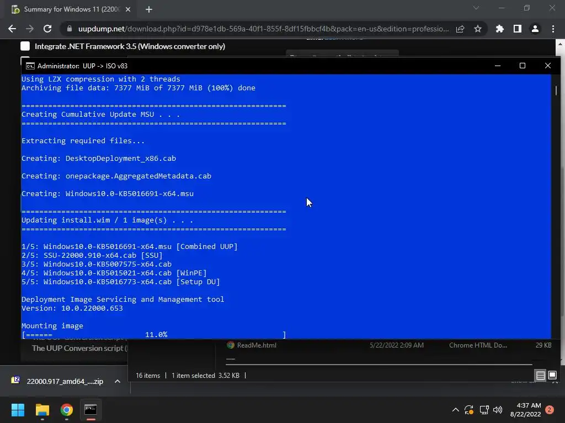This screenshot has height=423, width=565.
Task: Open a new Chrome tab with plus
Action: pyautogui.click(x=149, y=9)
